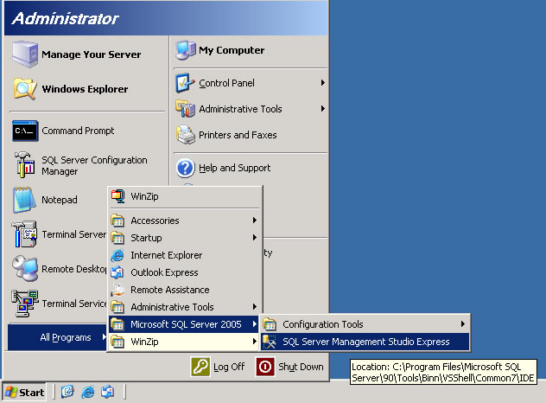Viewport: 546px width, 403px height.
Task: Launch Outlook Express from quick launch bar
Action: coord(107,393)
